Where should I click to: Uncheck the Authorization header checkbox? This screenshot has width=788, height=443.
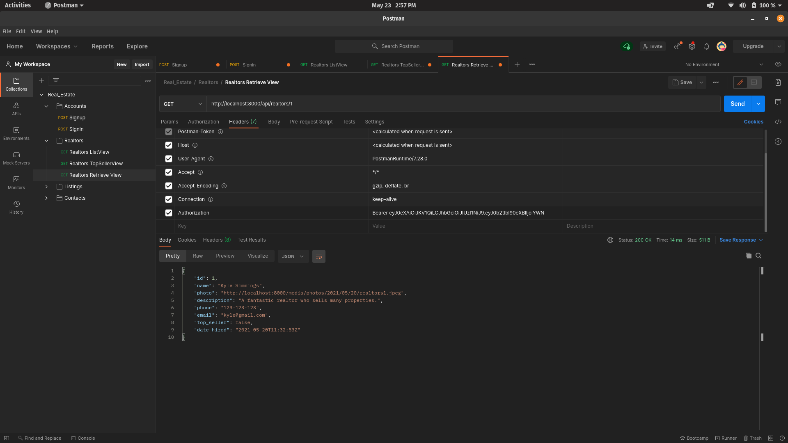pos(168,213)
